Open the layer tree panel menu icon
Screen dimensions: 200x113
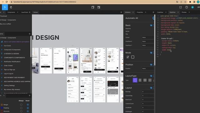(x=30, y=34)
